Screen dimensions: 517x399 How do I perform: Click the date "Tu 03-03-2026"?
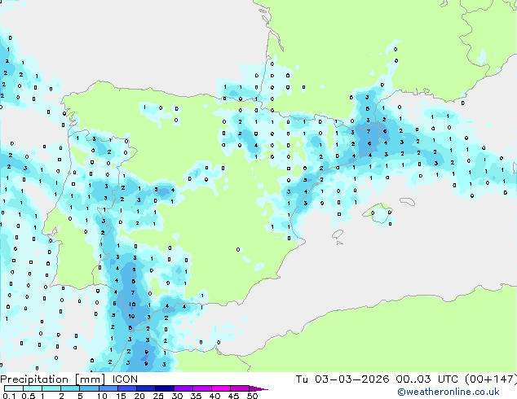(342, 379)
